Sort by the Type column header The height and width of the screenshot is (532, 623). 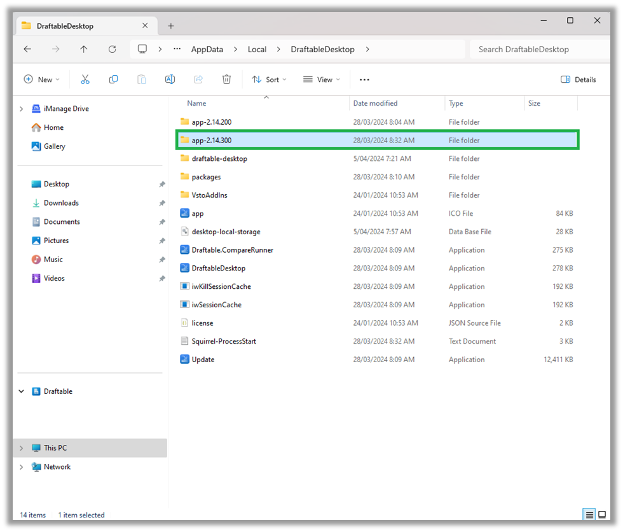(x=484, y=103)
